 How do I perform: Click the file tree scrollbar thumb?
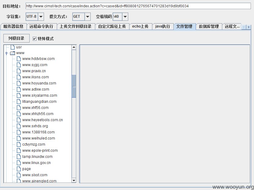pos(74,86)
